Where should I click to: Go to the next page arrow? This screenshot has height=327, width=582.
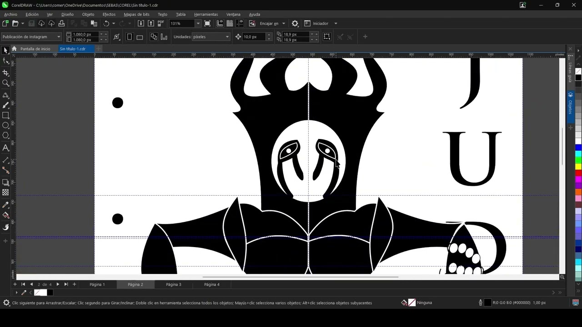(x=58, y=284)
